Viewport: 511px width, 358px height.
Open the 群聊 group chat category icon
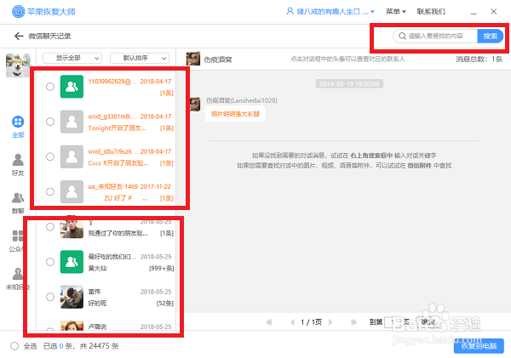coord(18,198)
